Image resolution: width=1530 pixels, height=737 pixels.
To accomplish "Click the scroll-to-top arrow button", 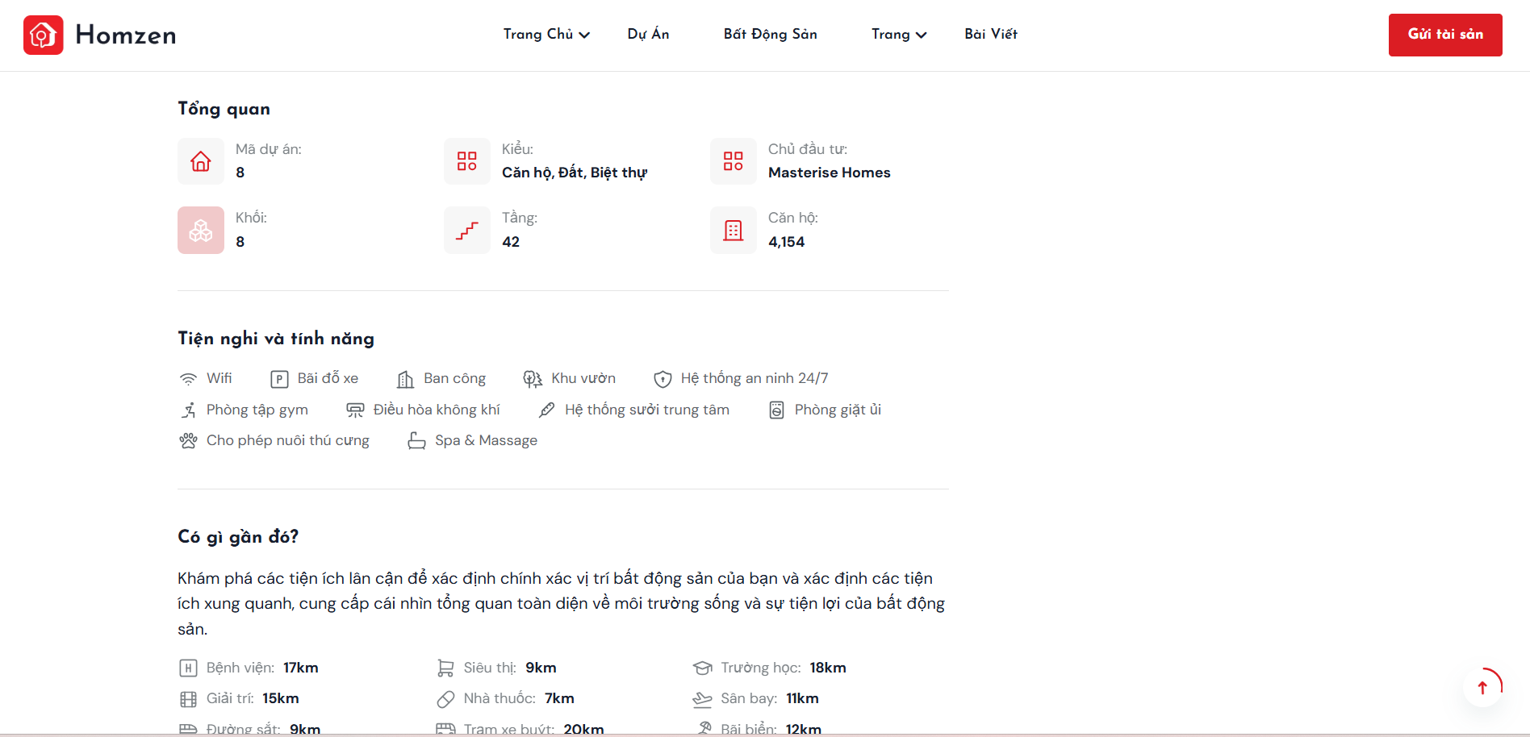I will tap(1482, 688).
